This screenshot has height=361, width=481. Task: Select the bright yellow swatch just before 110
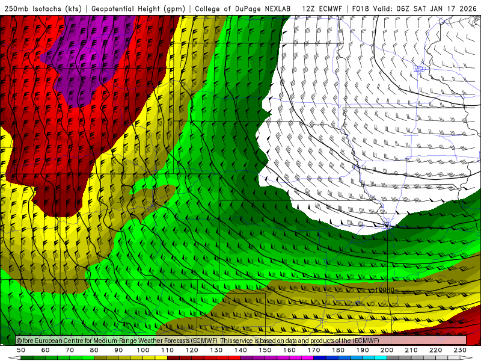(x=161, y=358)
